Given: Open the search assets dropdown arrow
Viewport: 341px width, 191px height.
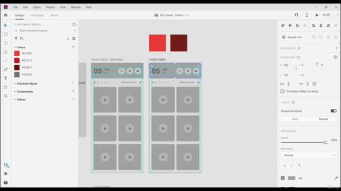Looking at the screenshot, I should click(75, 31).
